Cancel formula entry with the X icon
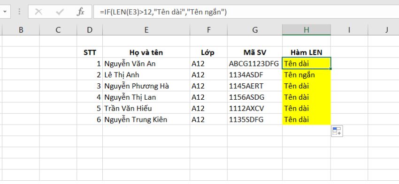 (x=38, y=12)
